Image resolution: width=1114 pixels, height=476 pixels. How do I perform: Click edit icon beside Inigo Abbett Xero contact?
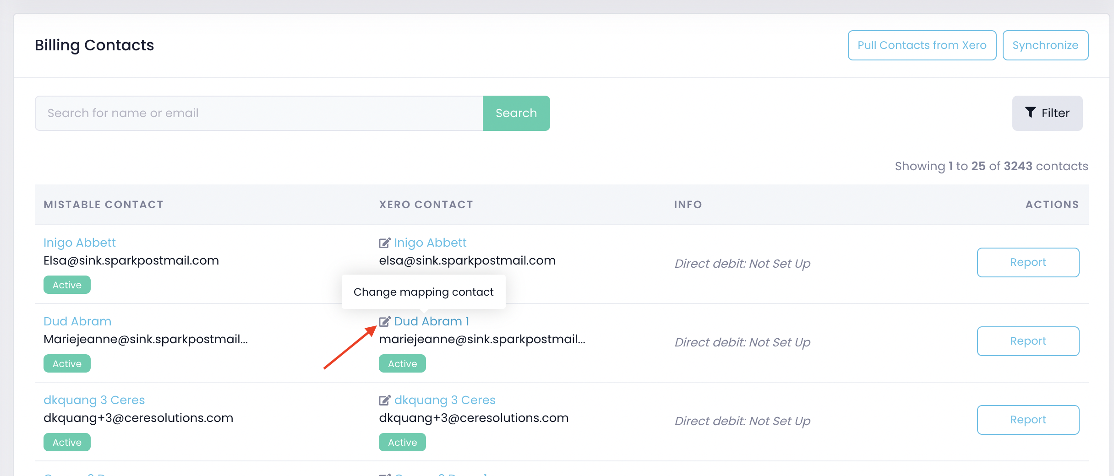click(x=384, y=243)
